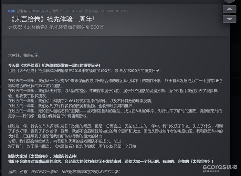Click the line mentioning 拥有18位 team members

point(115,83)
